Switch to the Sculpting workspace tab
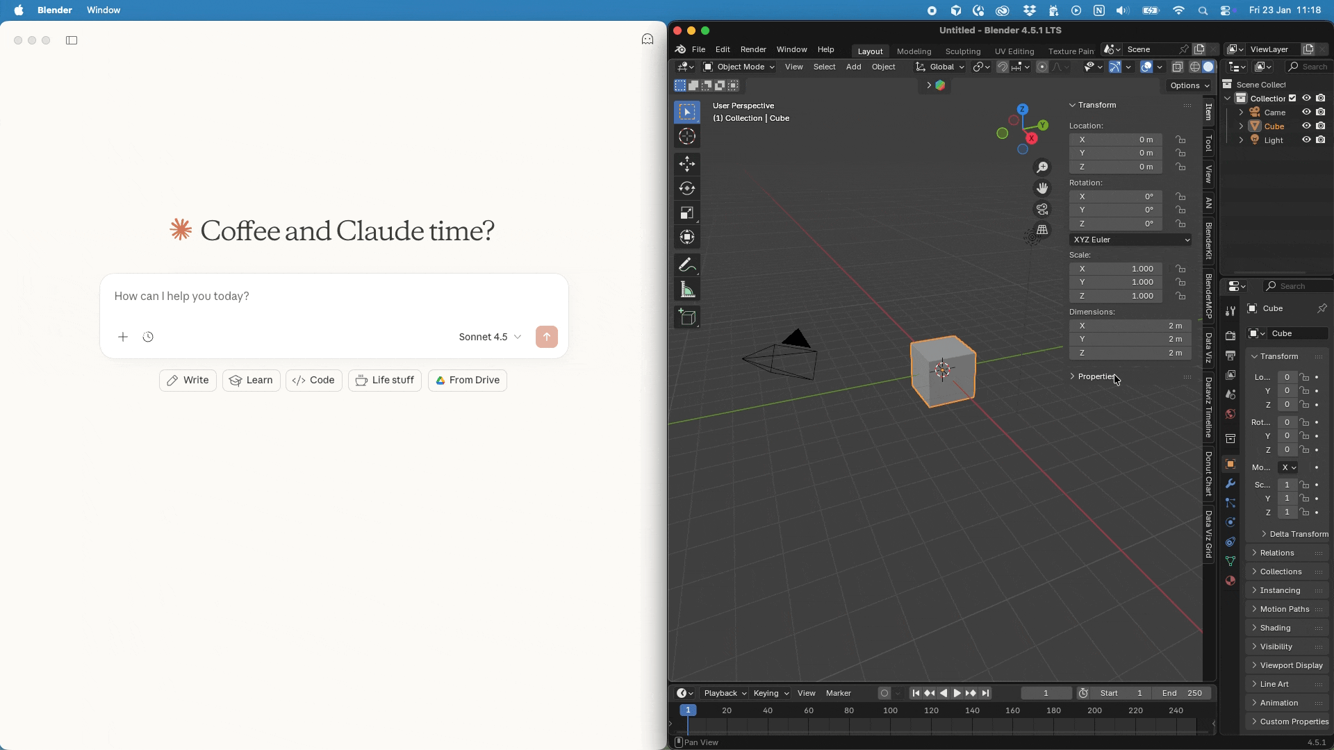 point(962,51)
